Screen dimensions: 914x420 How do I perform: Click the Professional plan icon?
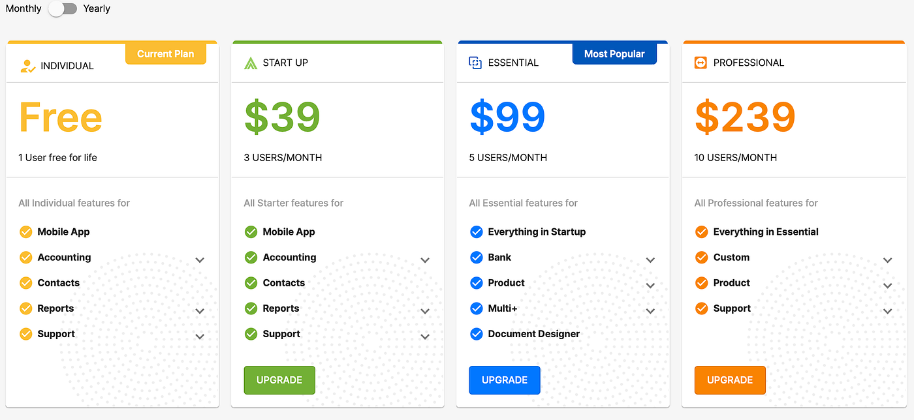point(701,63)
